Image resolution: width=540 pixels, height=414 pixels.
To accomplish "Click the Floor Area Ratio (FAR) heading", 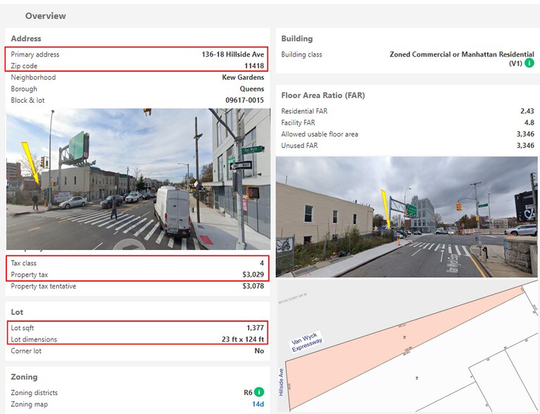I will coord(322,95).
